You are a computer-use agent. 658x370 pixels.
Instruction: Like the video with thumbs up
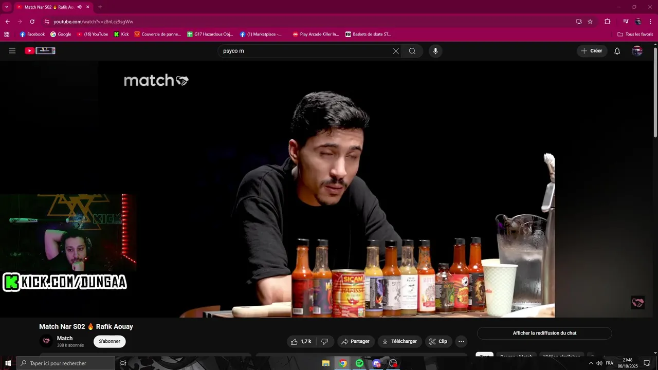(x=301, y=341)
